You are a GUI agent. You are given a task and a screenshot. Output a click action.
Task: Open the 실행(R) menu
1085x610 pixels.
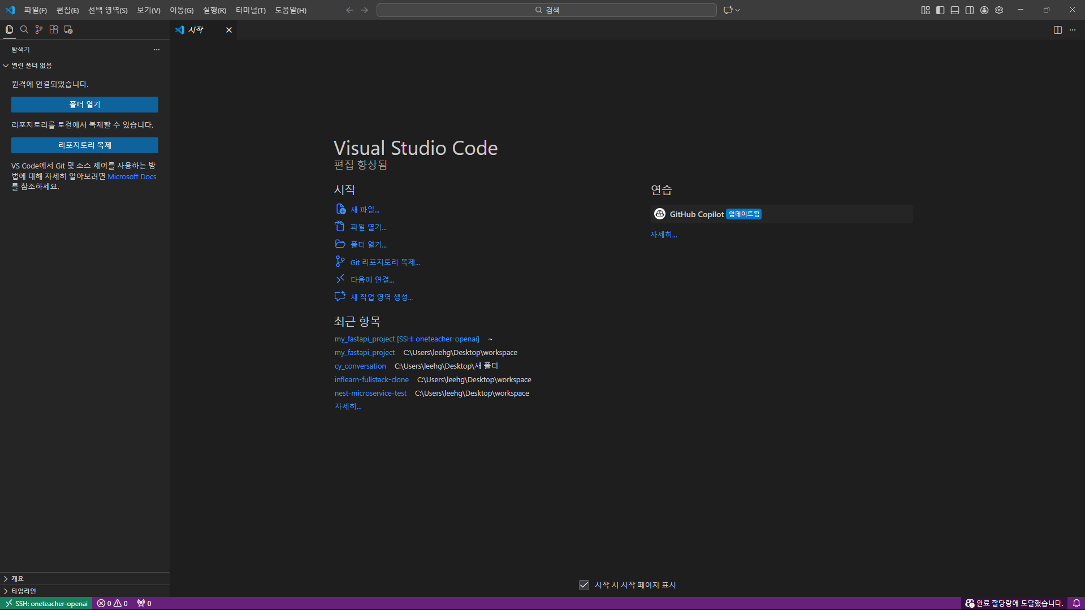click(x=214, y=10)
